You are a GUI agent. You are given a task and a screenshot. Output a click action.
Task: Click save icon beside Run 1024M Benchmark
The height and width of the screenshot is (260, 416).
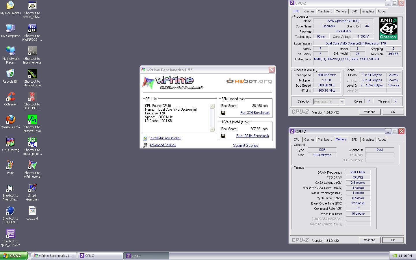coord(223,136)
